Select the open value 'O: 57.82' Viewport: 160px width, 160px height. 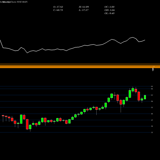pyautogui.click(x=58, y=7)
